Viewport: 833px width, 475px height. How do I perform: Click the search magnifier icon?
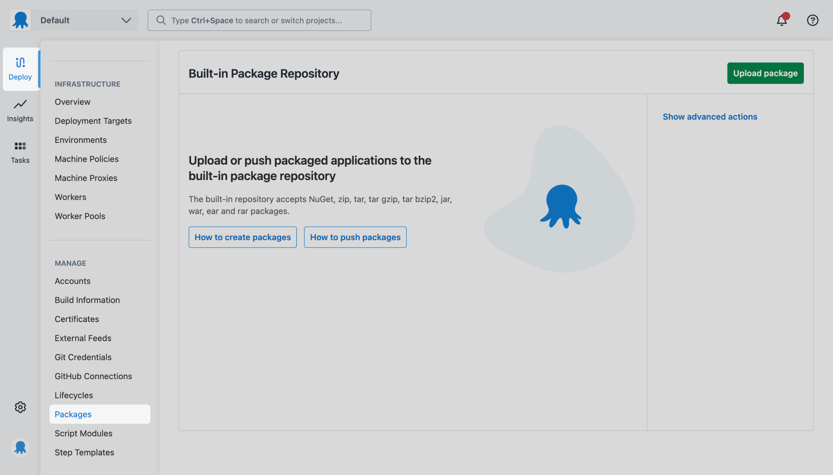click(x=161, y=20)
